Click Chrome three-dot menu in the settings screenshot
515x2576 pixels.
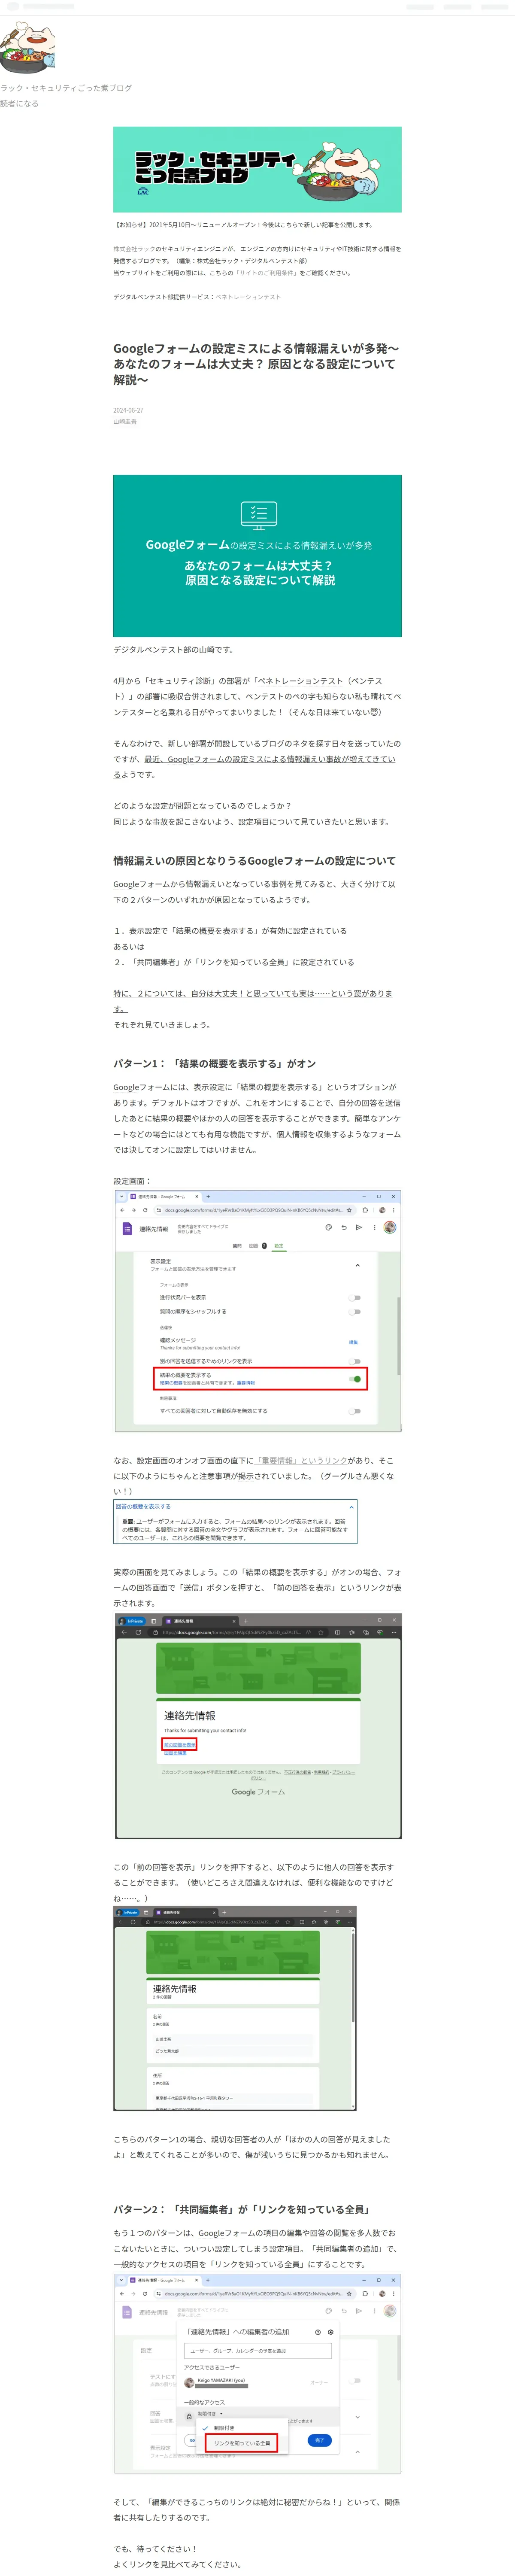point(393,1210)
